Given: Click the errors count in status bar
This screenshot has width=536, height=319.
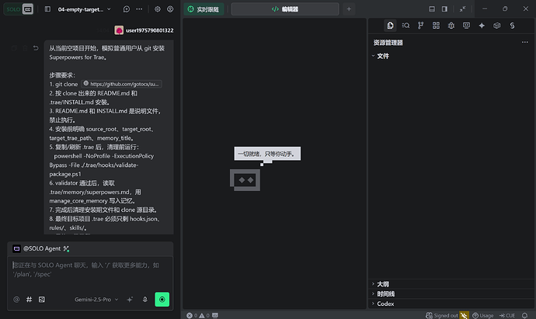Looking at the screenshot, I should pyautogui.click(x=192, y=315).
